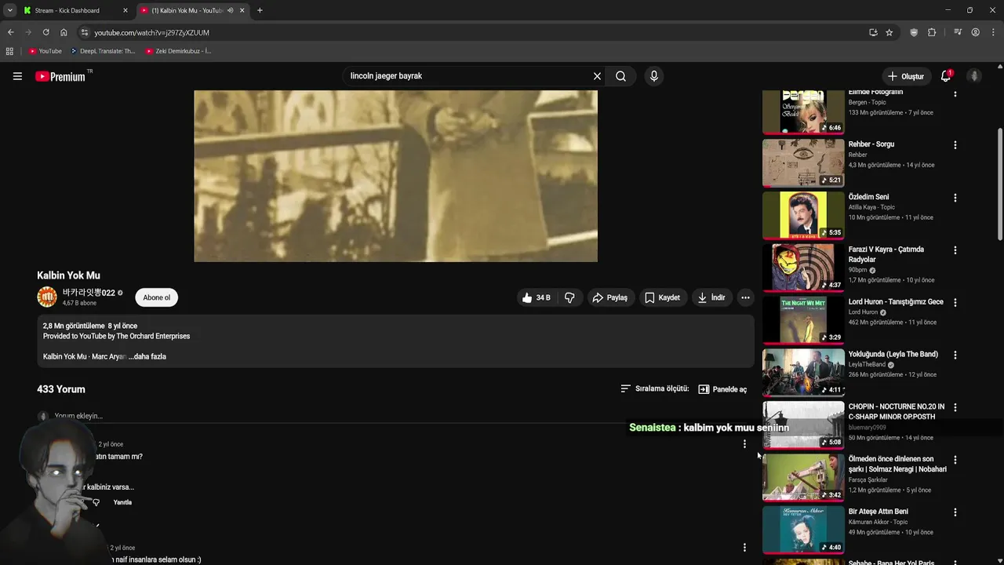Click install app icon in address bar
This screenshot has width=1004, height=565.
click(873, 32)
